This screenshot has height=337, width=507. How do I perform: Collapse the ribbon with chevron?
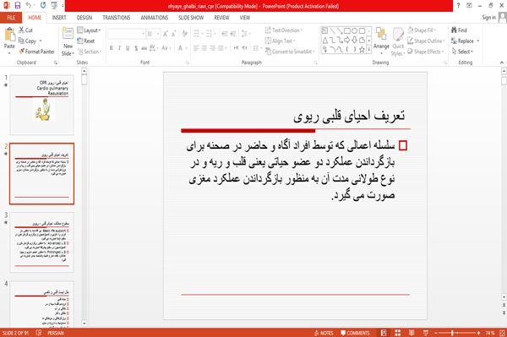pos(502,63)
